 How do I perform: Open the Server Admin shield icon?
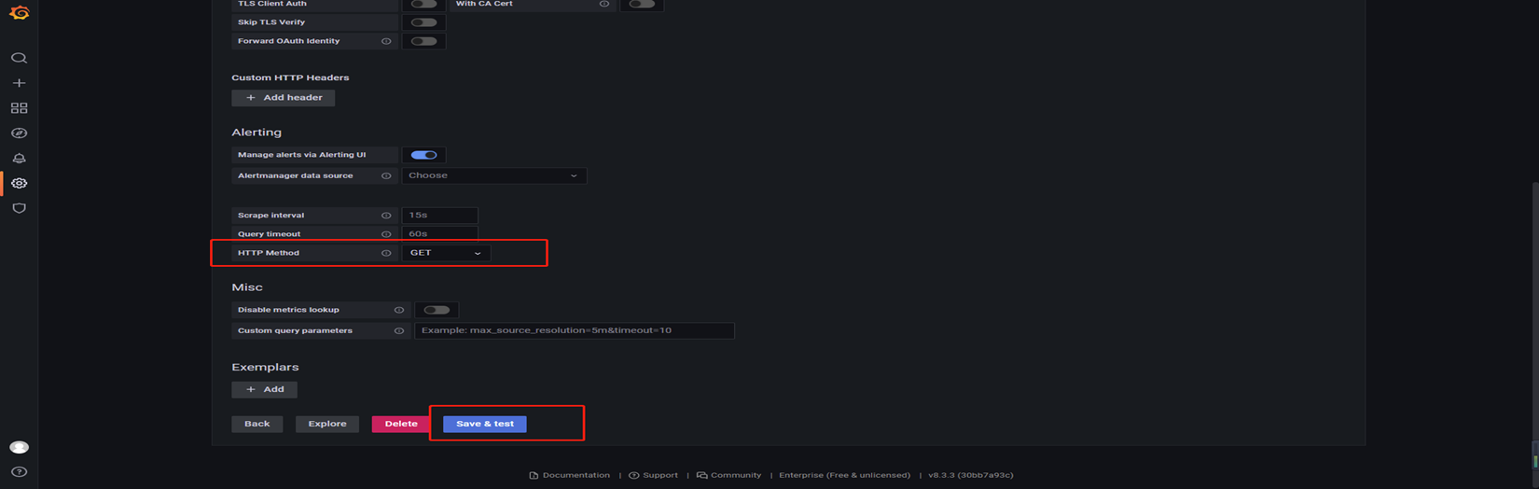pyautogui.click(x=19, y=208)
